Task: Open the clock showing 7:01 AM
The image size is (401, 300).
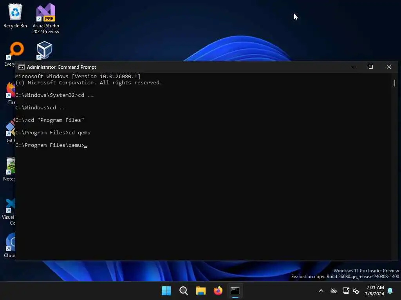Action: (x=374, y=291)
